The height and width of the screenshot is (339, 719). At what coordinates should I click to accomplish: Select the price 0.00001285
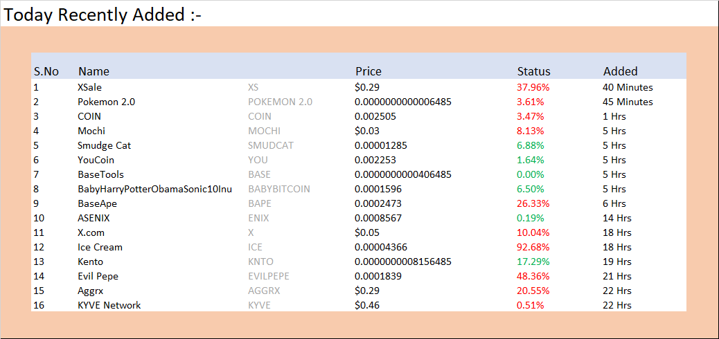click(x=381, y=146)
